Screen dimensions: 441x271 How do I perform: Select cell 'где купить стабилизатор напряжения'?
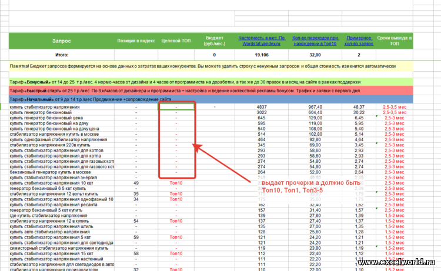point(62,216)
